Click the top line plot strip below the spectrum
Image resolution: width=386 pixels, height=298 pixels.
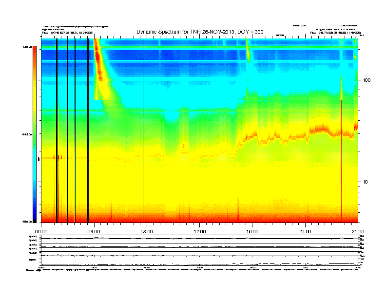199,237
